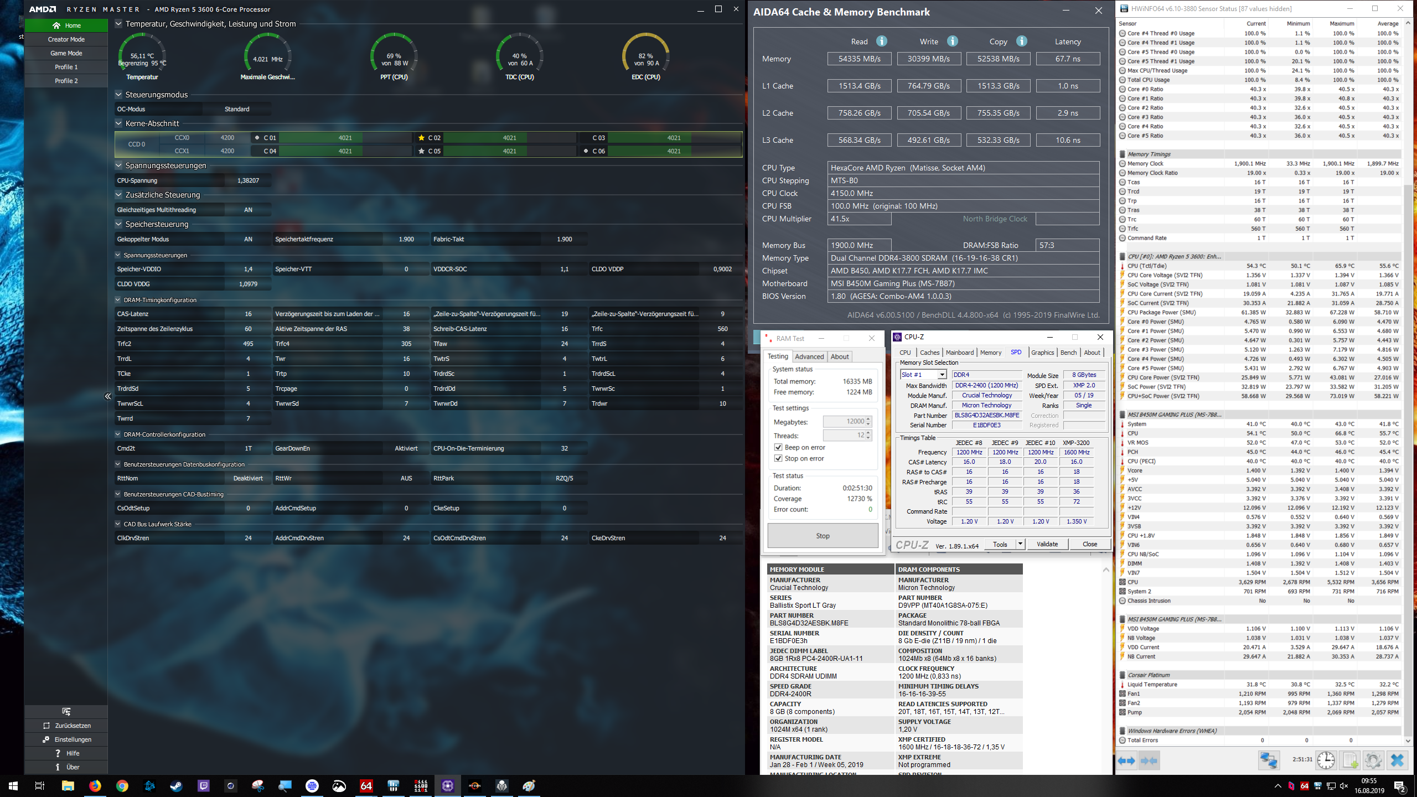The width and height of the screenshot is (1417, 797).
Task: Collapse Ryzen Master sidebar with double chevron
Action: 108,396
